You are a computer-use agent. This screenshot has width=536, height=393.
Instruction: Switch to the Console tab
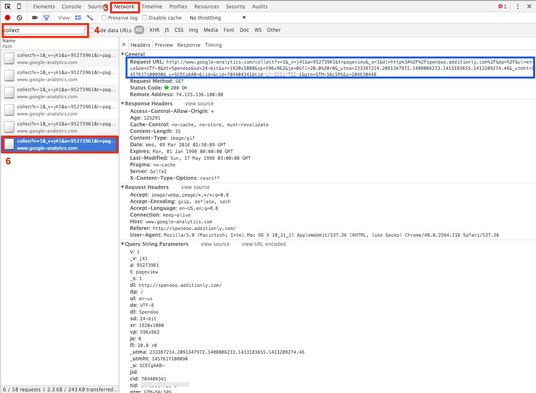(71, 7)
